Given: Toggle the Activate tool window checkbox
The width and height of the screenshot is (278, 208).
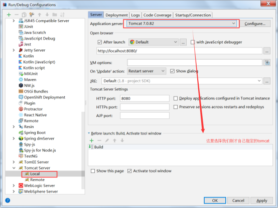Looking at the screenshot, I should click(129, 171).
